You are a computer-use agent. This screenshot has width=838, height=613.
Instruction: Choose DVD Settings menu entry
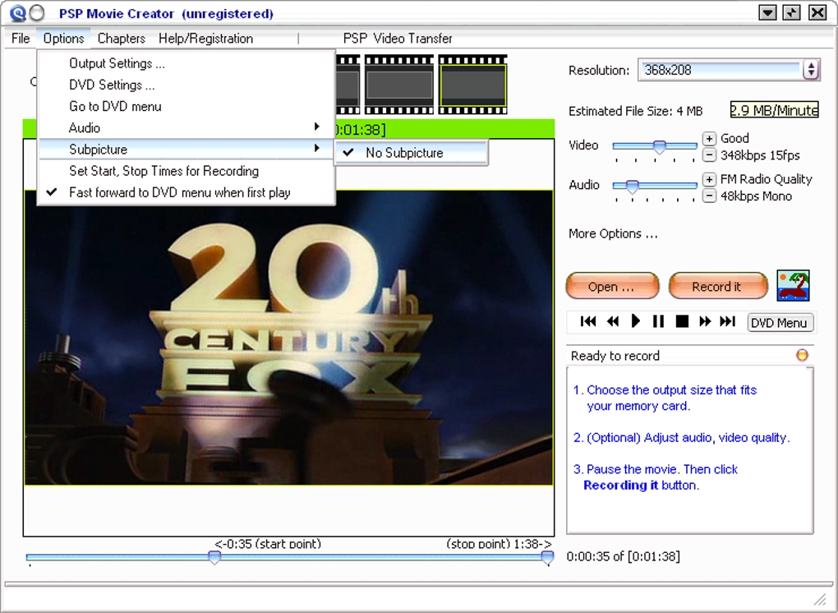tap(186, 85)
